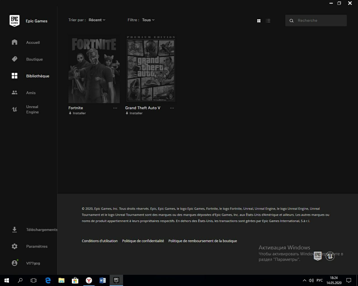Click Installer under Grand Theft Auto V

(134, 113)
